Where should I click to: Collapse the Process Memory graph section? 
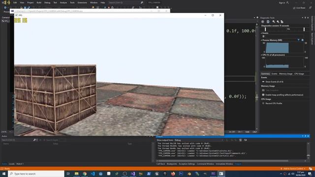(261, 40)
